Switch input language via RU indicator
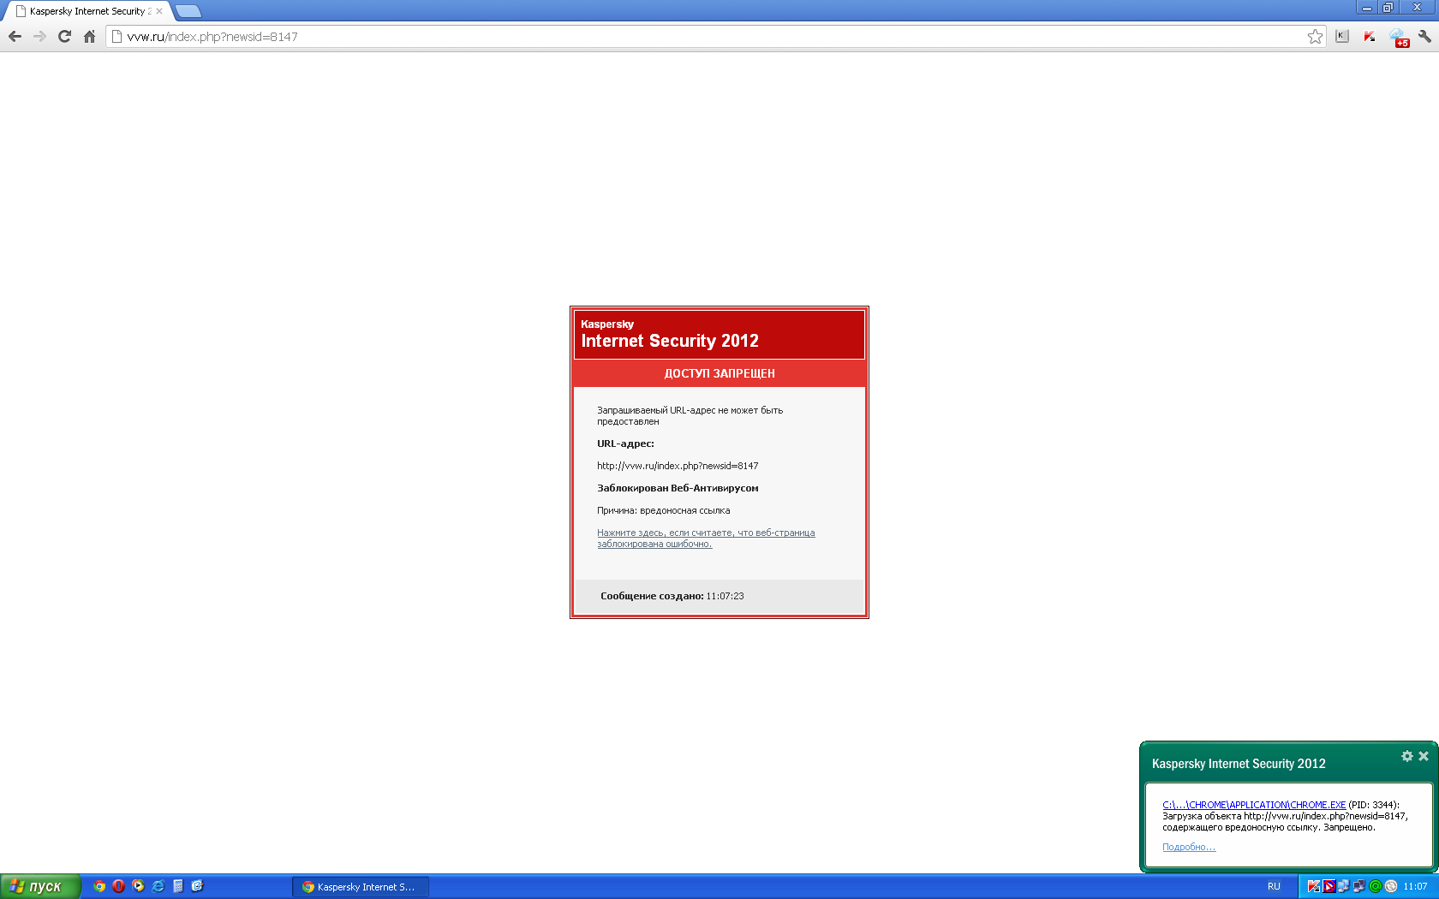 tap(1274, 886)
